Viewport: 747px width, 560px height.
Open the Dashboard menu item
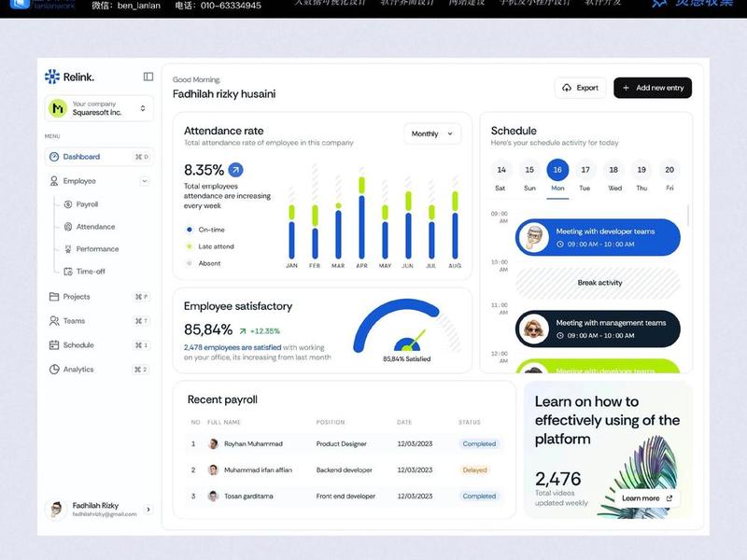99,157
